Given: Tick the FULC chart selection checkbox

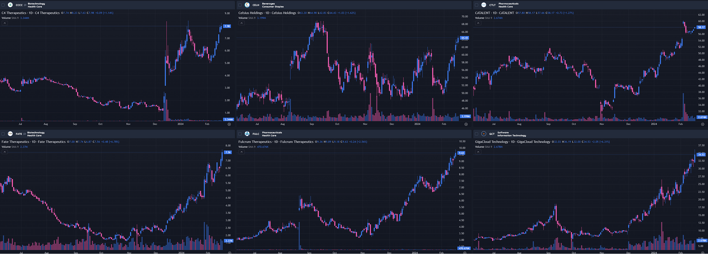Looking at the screenshot, I should [240, 134].
